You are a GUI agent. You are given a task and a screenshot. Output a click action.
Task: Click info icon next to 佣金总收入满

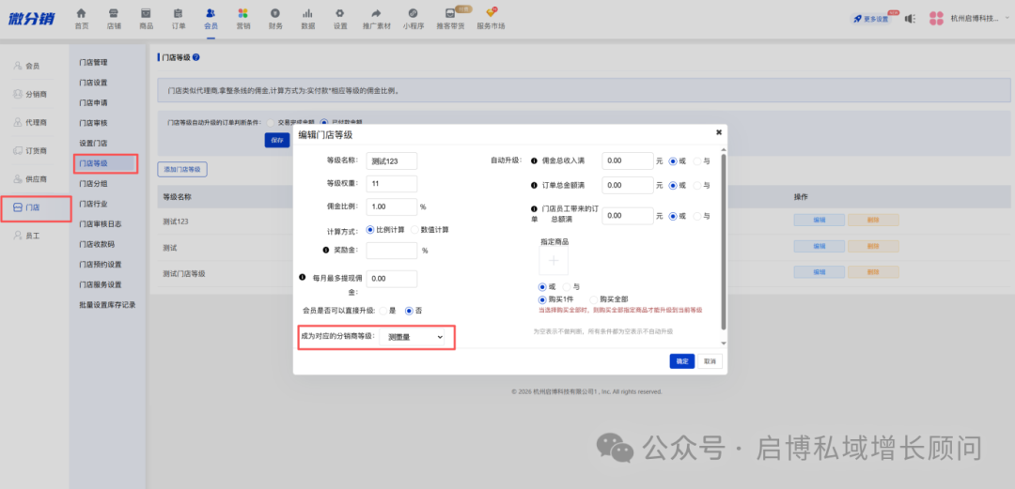tap(534, 161)
